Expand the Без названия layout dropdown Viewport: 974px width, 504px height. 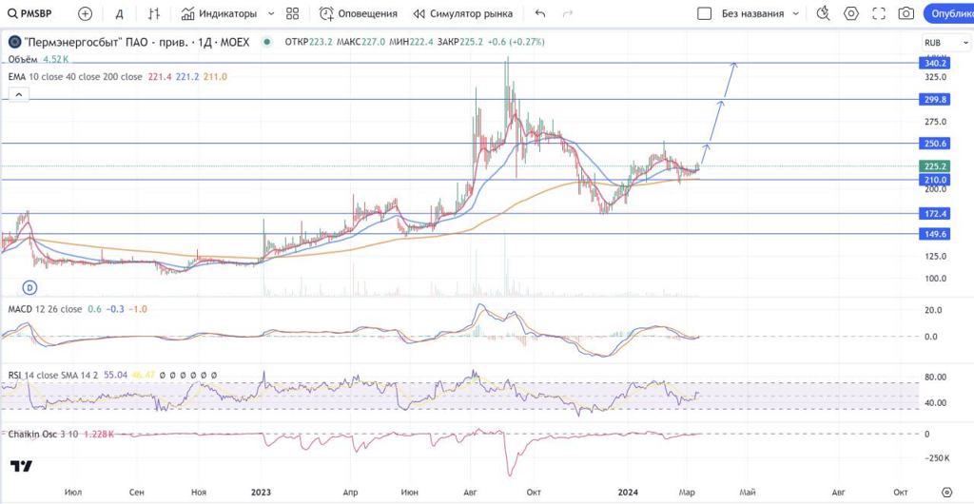797,14
